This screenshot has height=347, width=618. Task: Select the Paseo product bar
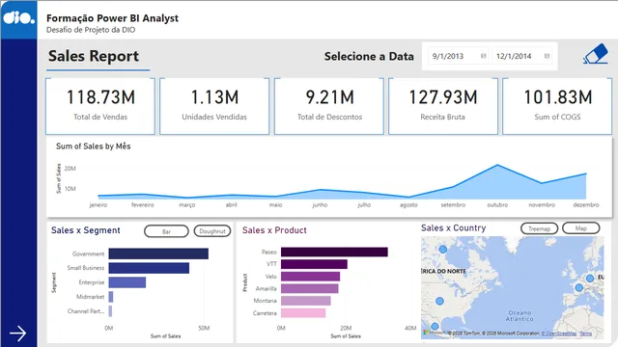[334, 252]
